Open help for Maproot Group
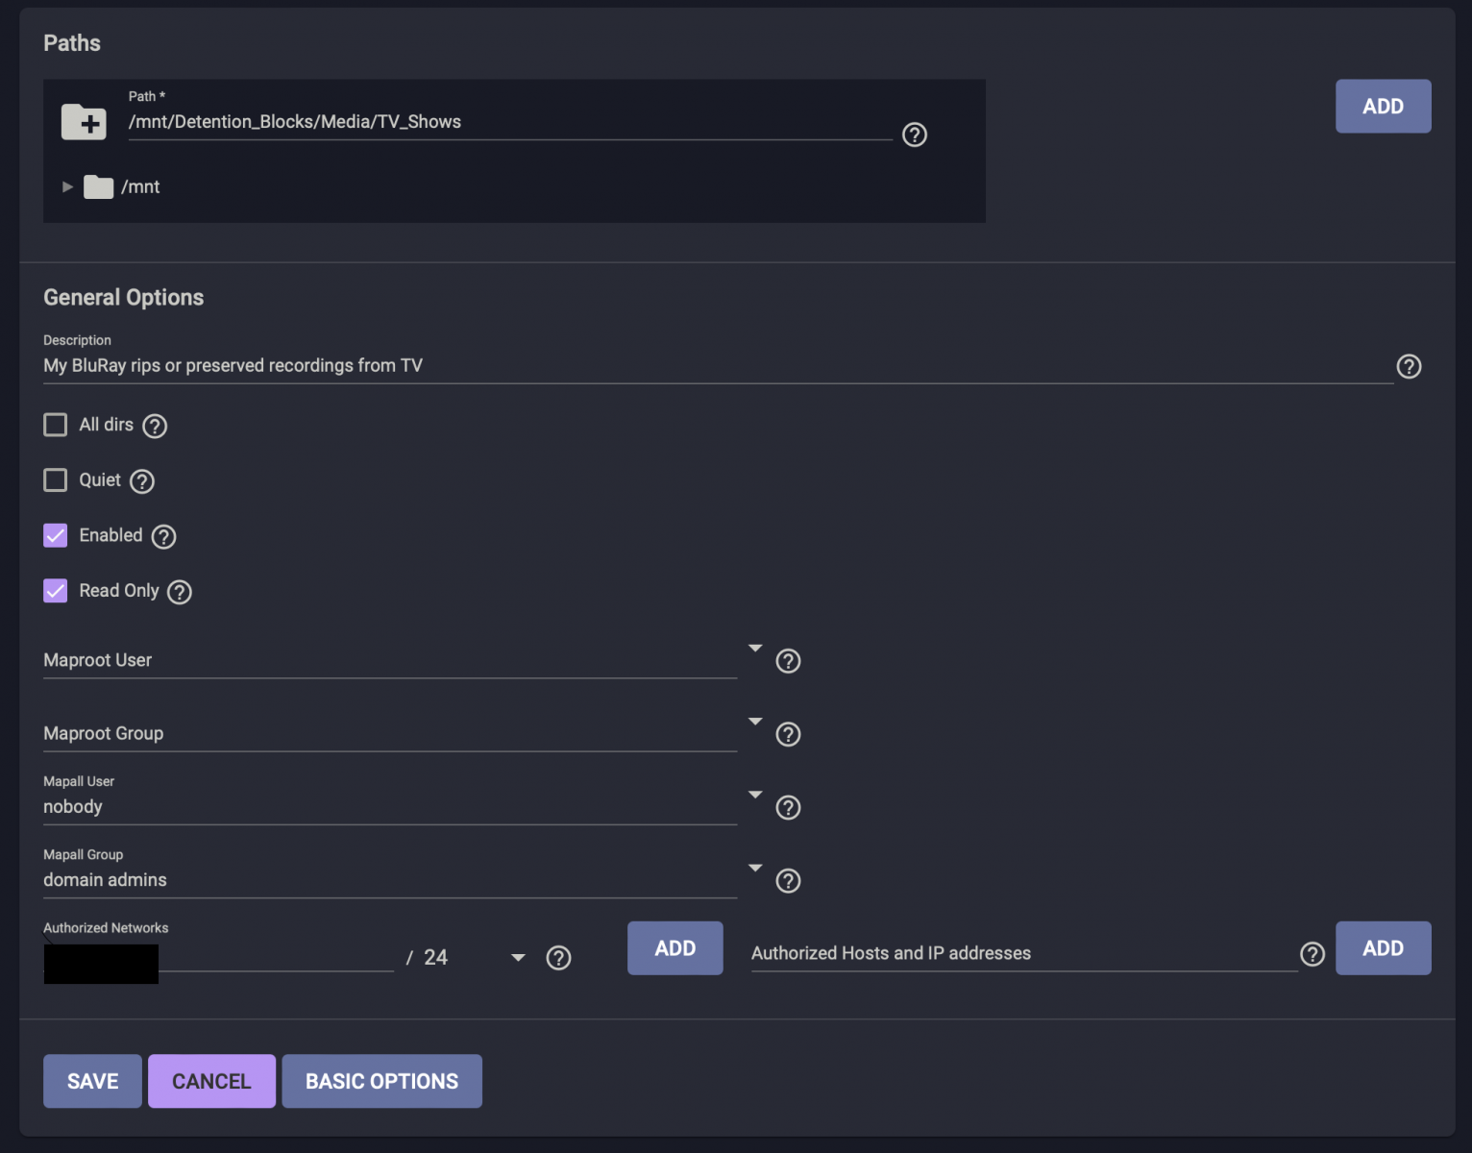Image resolution: width=1472 pixels, height=1153 pixels. [788, 734]
